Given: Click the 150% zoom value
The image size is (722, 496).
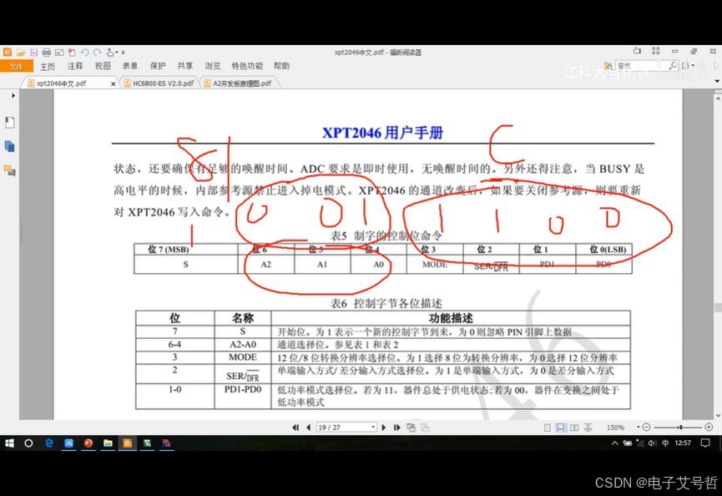Looking at the screenshot, I should coord(615,428).
